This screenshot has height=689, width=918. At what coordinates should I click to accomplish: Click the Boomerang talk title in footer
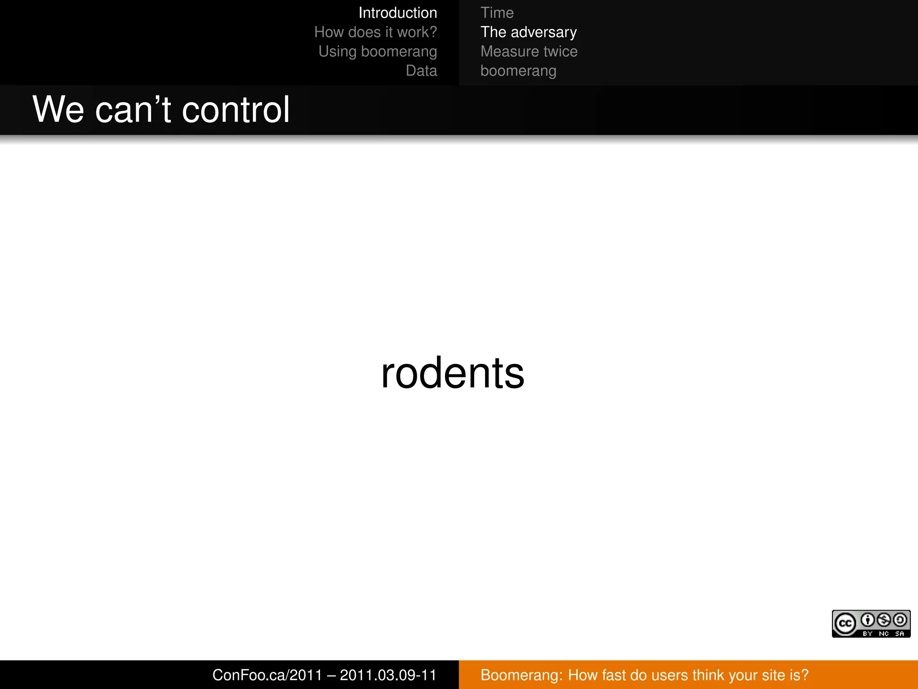coord(645,675)
